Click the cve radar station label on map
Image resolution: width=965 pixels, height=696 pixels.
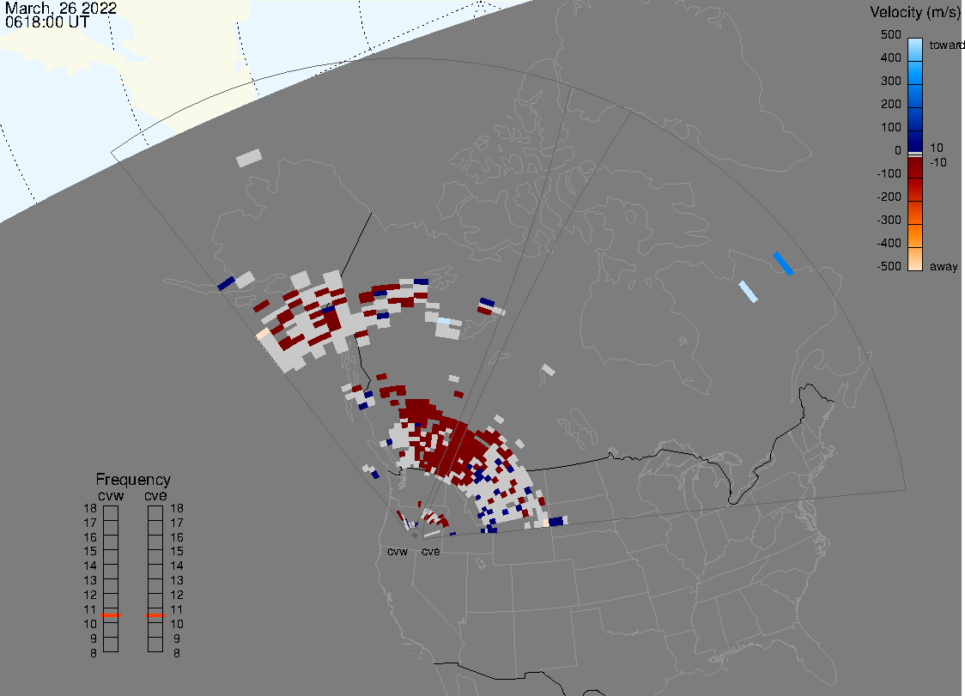pyautogui.click(x=430, y=551)
